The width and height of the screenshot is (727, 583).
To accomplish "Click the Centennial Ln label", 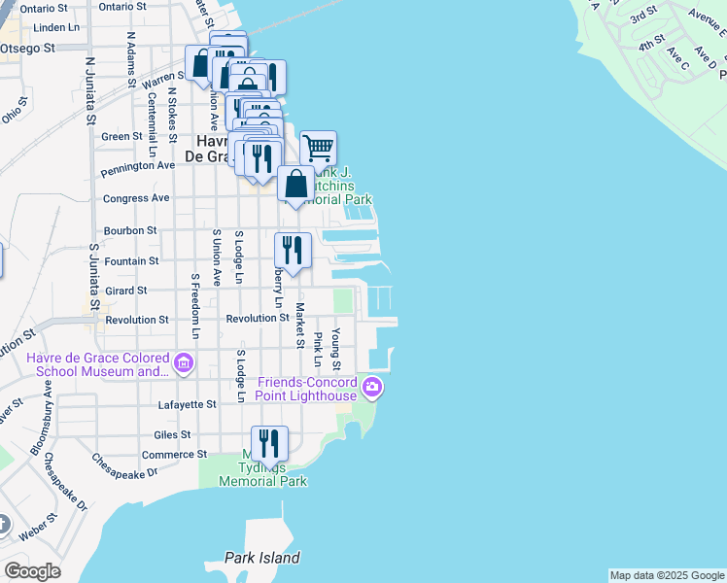I will click(152, 124).
